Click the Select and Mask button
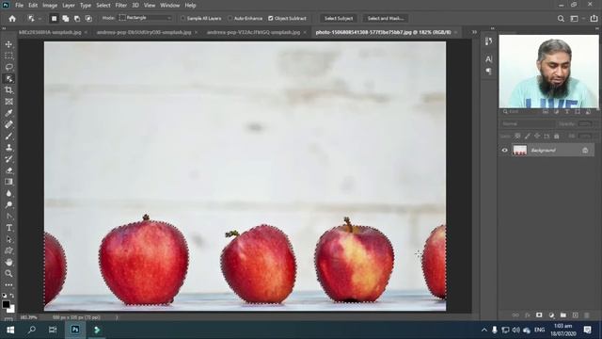 pos(385,19)
